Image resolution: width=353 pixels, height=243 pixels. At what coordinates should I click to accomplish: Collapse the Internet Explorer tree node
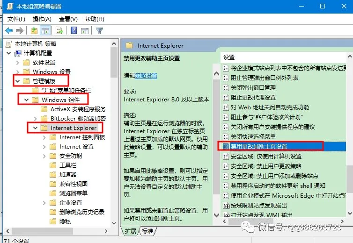[35, 128]
